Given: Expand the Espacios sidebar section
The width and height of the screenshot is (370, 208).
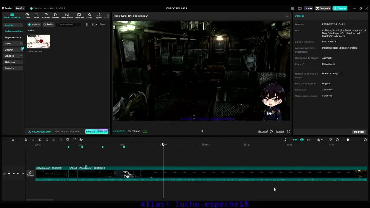Looking at the screenshot, I should point(13,56).
